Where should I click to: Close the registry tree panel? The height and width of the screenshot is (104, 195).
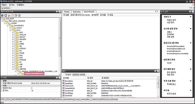(60, 11)
